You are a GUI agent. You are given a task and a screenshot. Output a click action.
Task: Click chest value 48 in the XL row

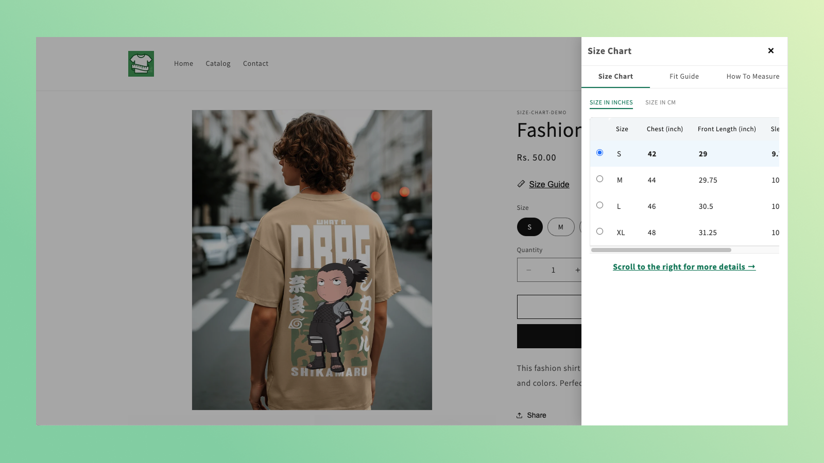tap(651, 233)
